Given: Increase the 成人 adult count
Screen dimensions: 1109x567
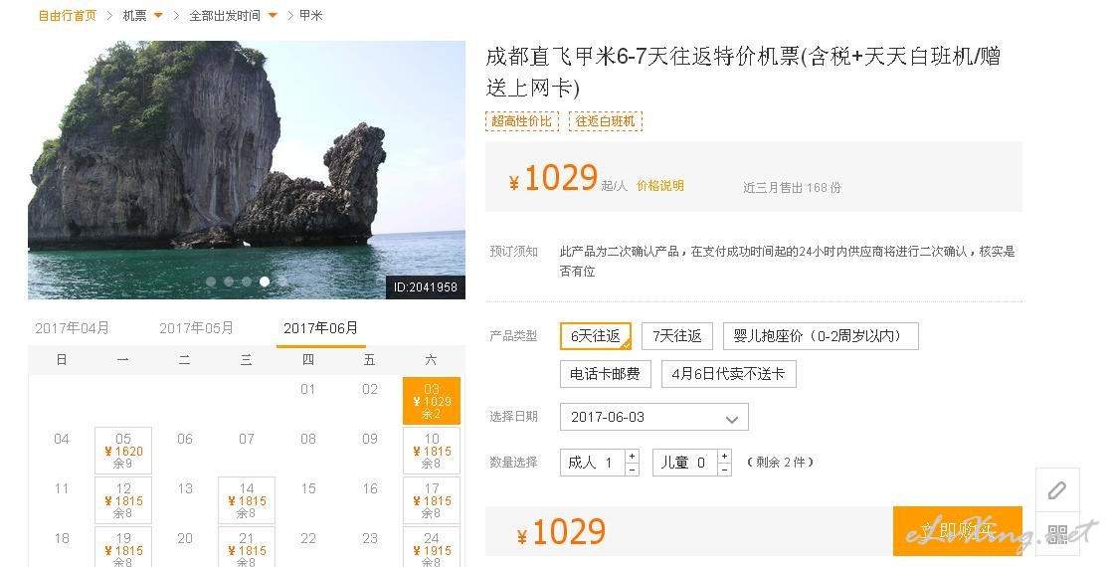Looking at the screenshot, I should click(x=633, y=456).
